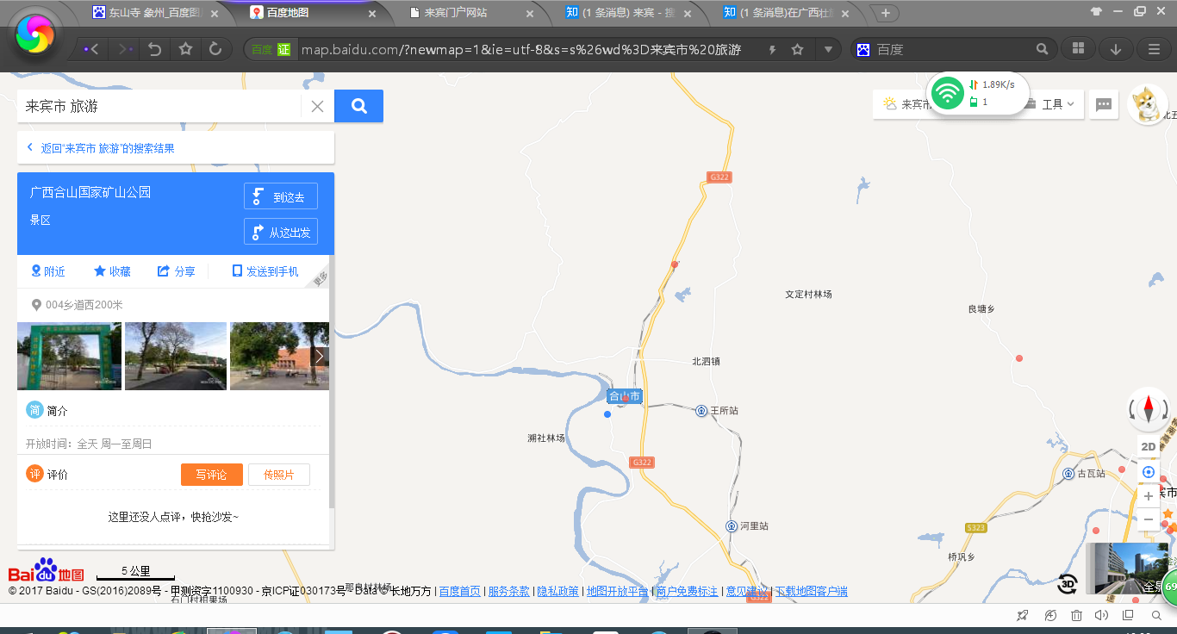Viewport: 1177px width, 634px height.
Task: Open a new browser tab
Action: click(885, 13)
